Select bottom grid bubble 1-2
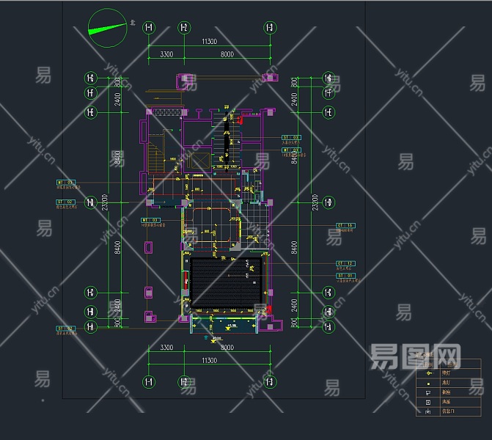 [184, 382]
